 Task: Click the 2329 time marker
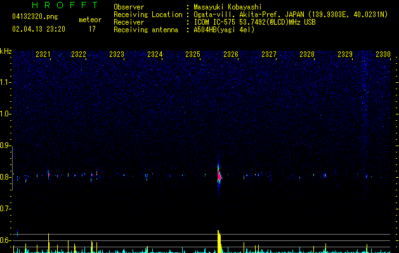coord(345,54)
